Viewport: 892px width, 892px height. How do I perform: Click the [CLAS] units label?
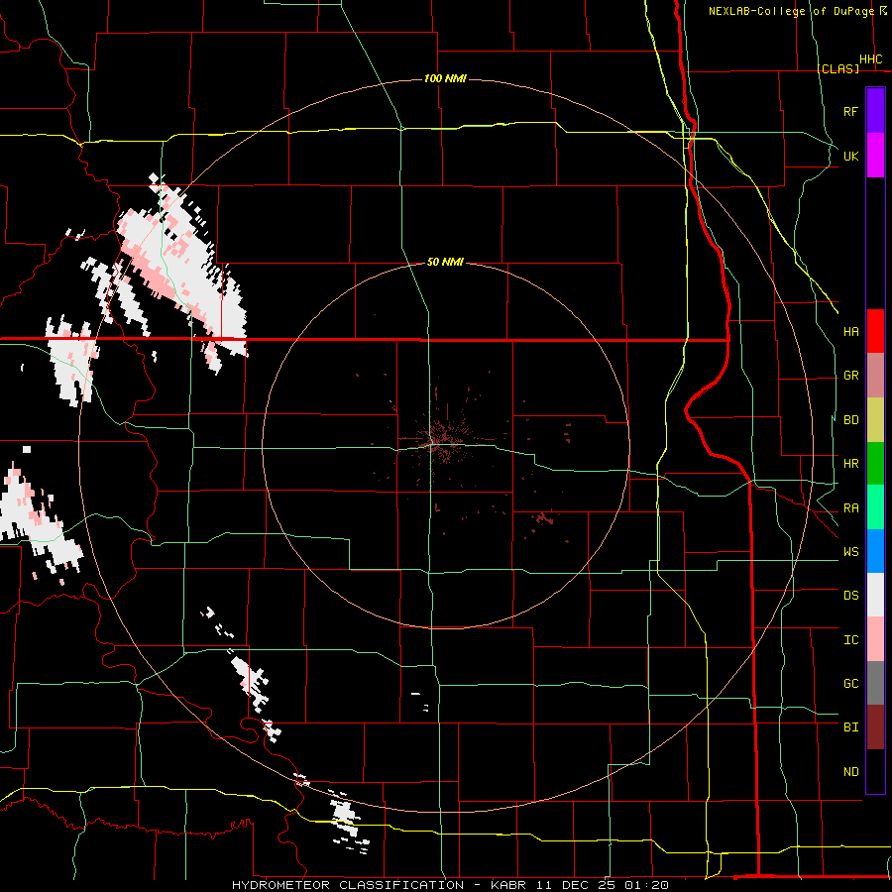coord(837,68)
